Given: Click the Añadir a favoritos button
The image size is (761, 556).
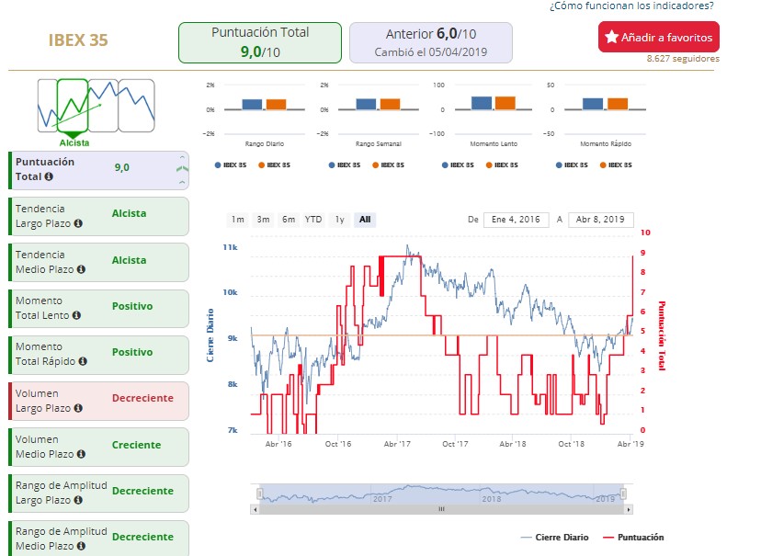Looking at the screenshot, I should coord(659,37).
